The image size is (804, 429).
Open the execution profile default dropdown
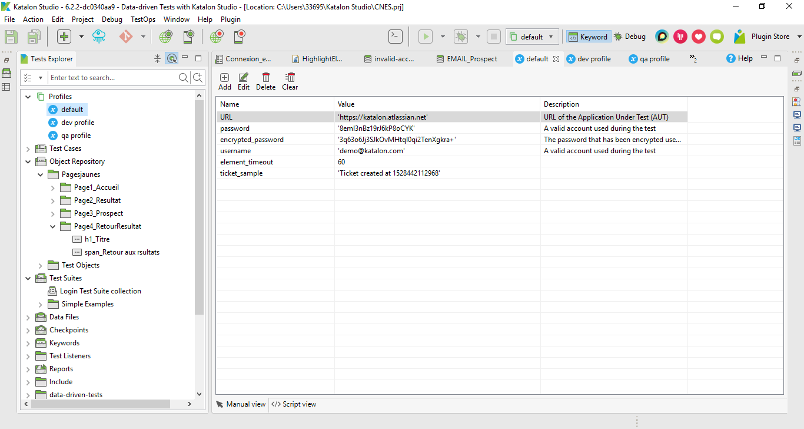(x=532, y=37)
